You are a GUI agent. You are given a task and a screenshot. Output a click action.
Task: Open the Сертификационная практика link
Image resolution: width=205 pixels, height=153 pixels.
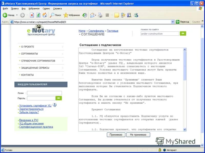(x=36, y=127)
